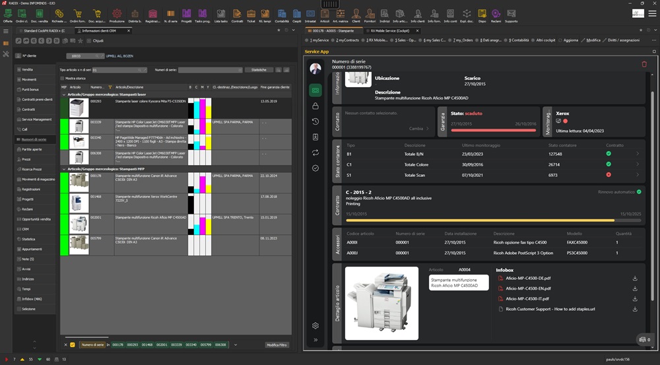Open the Fornitori toolbar icon
This screenshot has height=365, width=660.
click(x=370, y=15)
